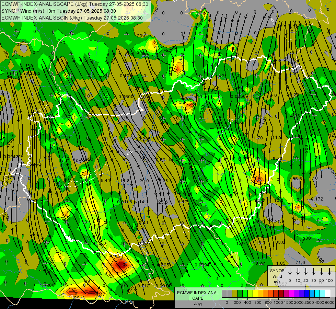Click the olive swatch in CAPE colorbar

(235, 294)
